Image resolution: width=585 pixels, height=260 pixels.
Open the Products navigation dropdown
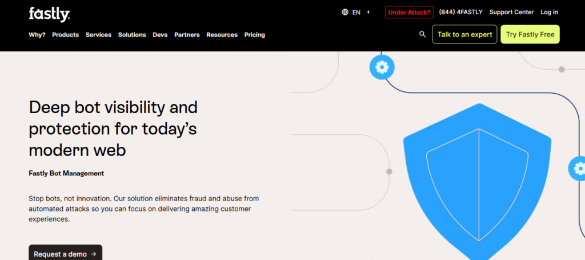point(65,35)
